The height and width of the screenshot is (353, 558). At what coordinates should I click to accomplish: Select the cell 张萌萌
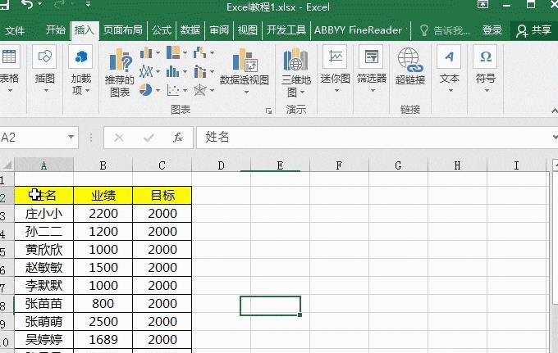click(x=43, y=321)
